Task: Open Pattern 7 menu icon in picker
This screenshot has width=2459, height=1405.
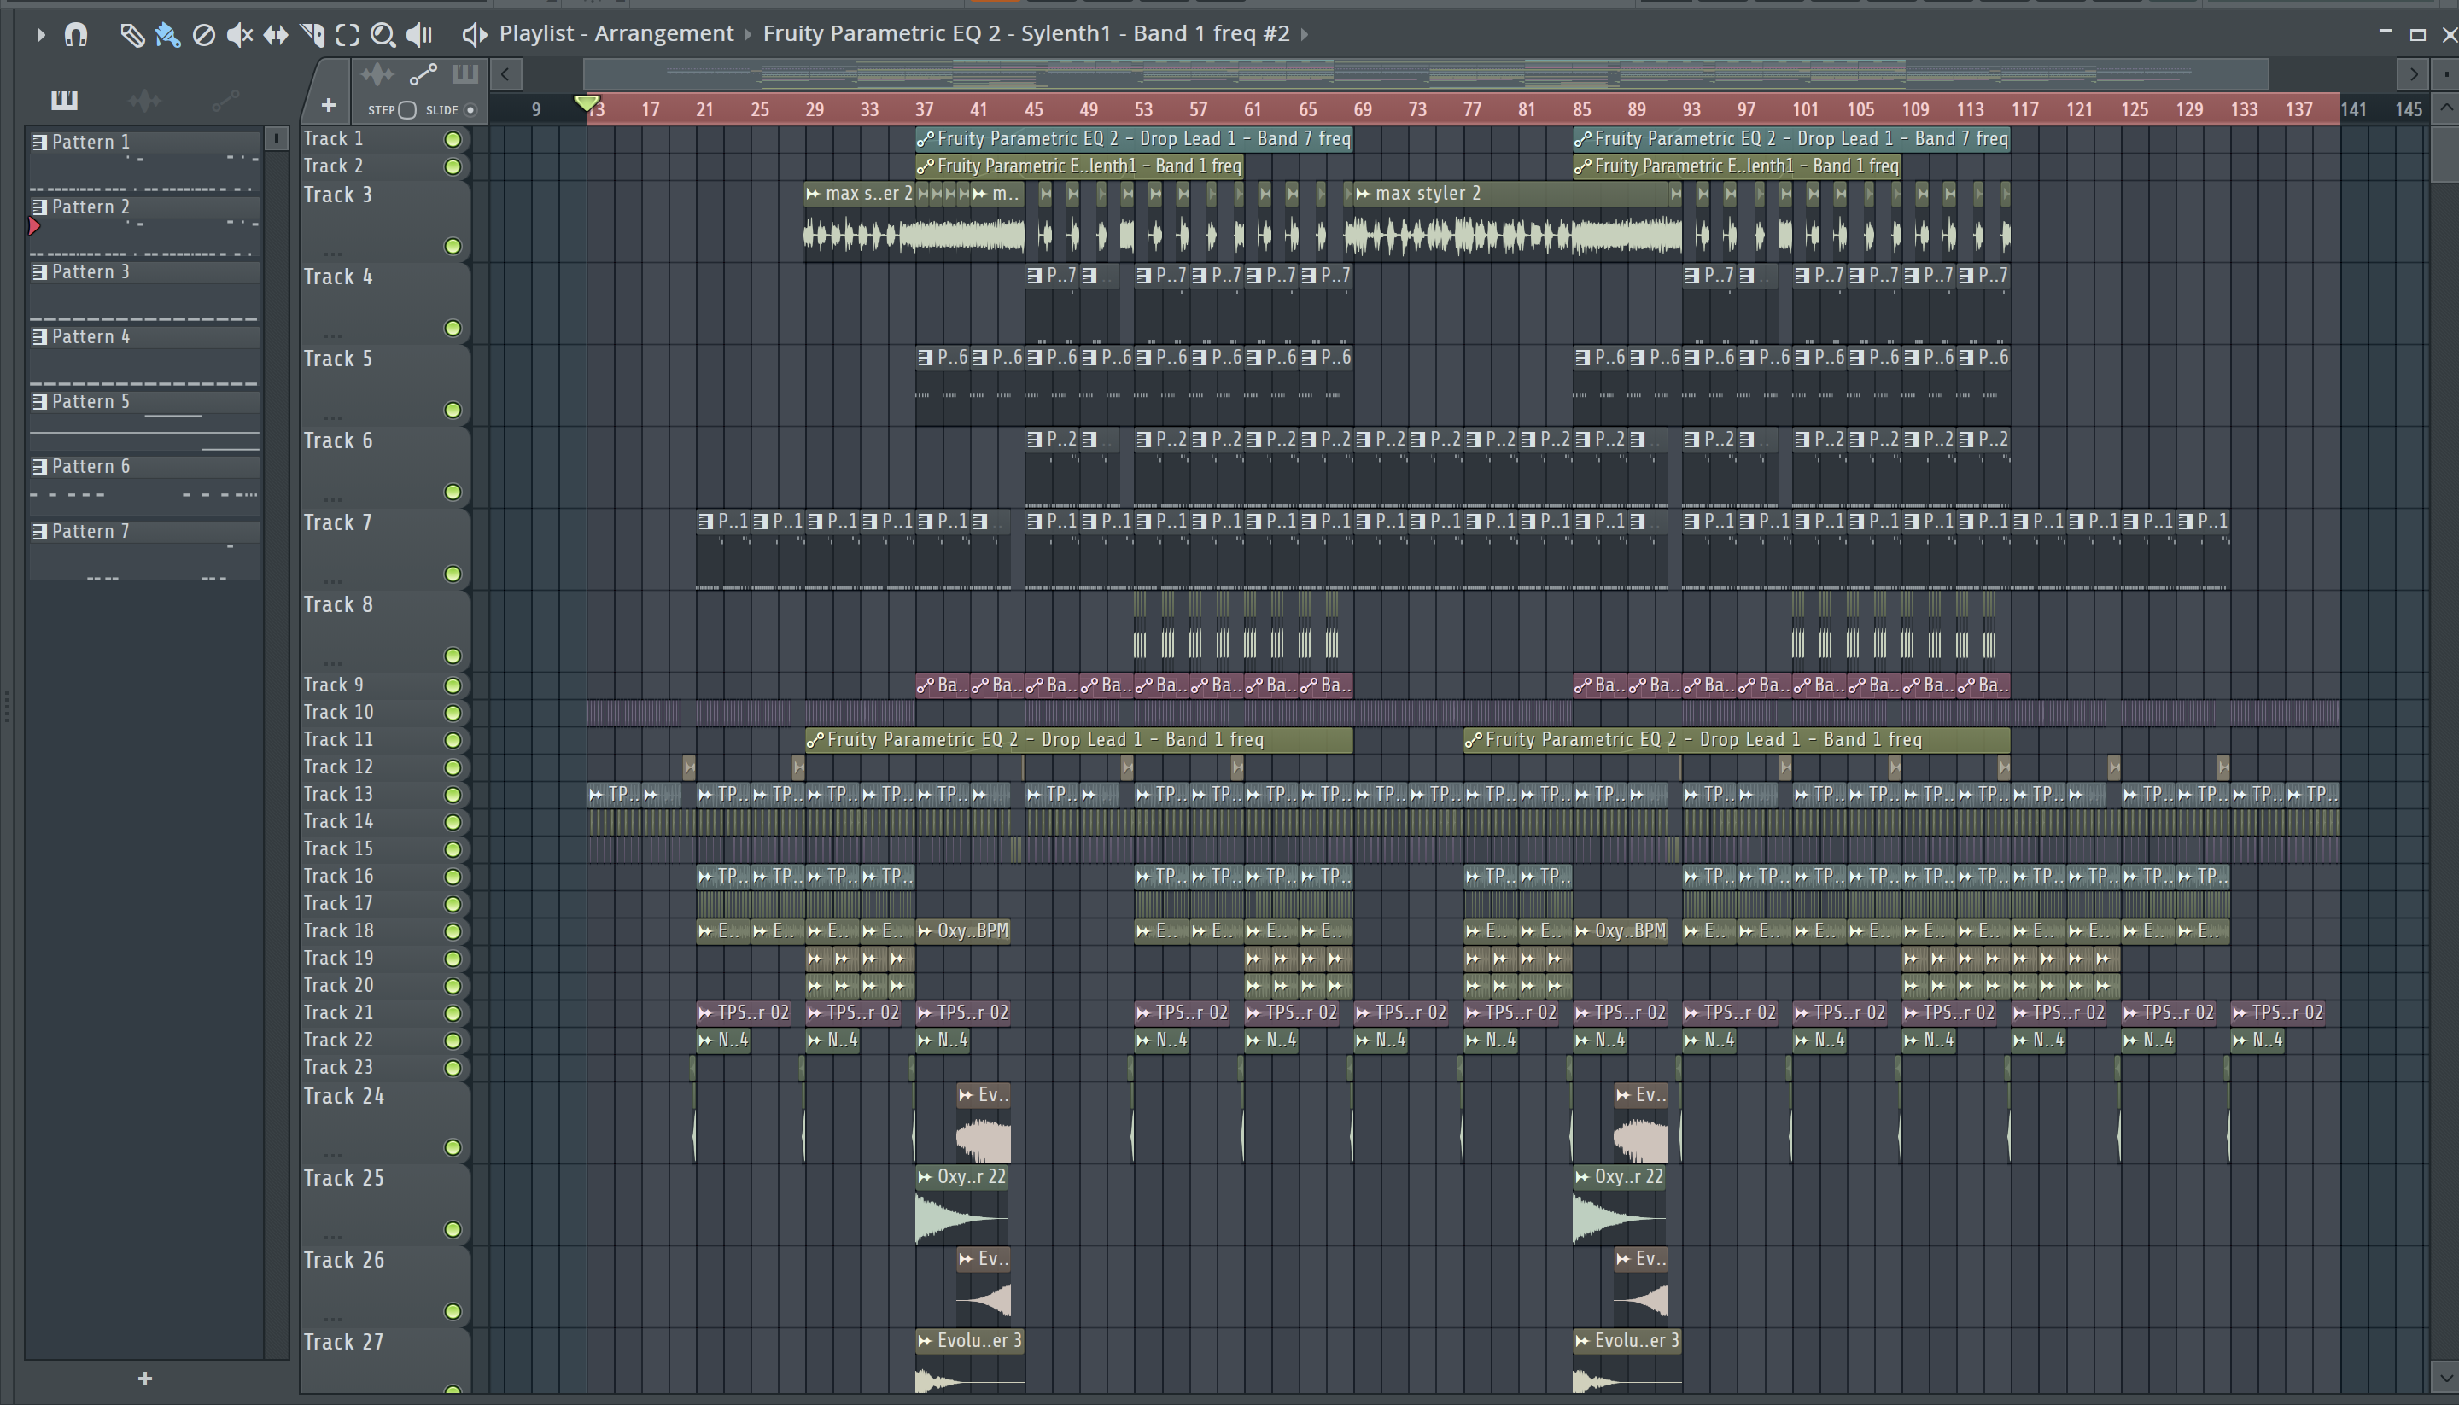Action: tap(39, 532)
